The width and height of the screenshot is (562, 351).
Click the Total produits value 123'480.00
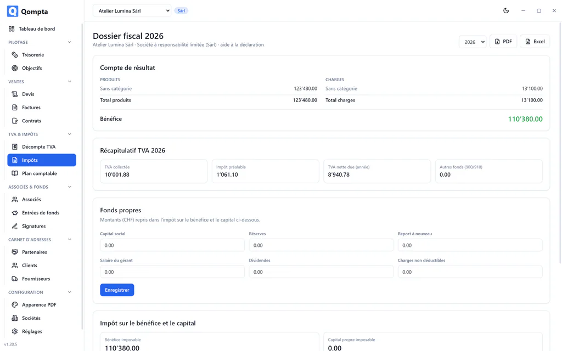(x=305, y=100)
